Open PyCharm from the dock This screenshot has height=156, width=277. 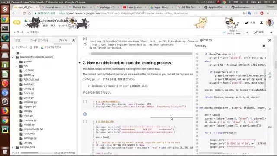5,130
